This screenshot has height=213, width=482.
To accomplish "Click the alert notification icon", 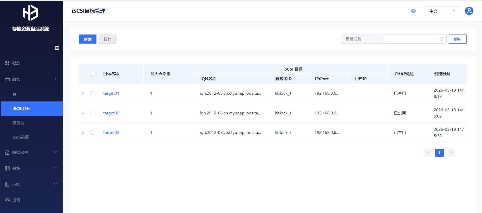I will (413, 11).
